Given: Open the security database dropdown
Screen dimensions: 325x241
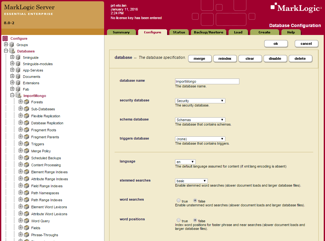Looking at the screenshot, I should pos(200,101).
